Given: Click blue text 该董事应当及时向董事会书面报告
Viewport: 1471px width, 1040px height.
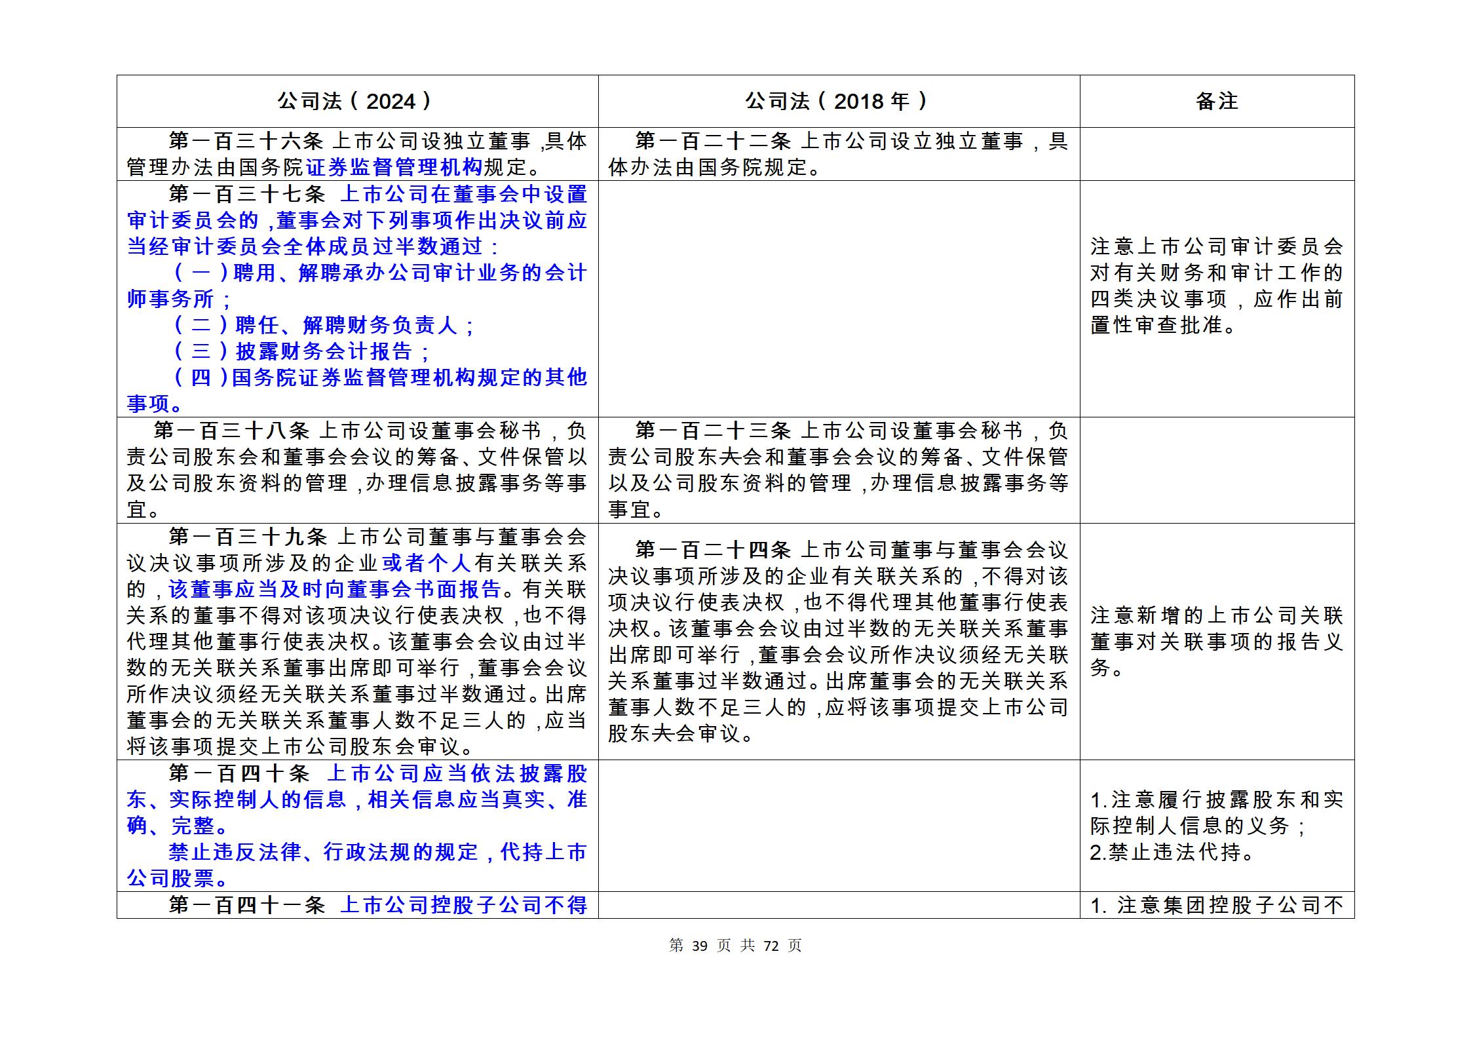Looking at the screenshot, I should pos(335,589).
